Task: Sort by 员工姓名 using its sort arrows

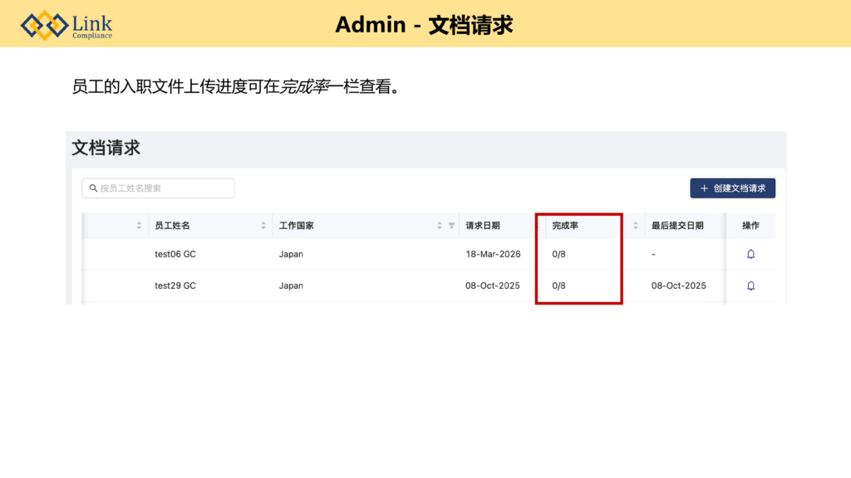Action: tap(263, 226)
